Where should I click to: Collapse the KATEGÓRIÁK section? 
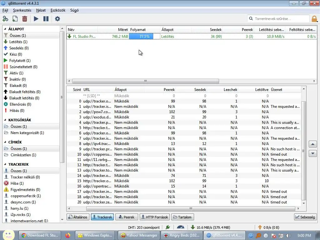pos(5,120)
